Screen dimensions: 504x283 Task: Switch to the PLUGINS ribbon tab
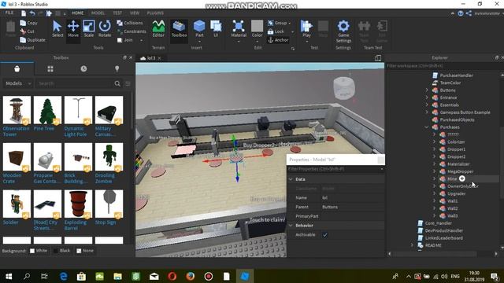pyautogui.click(x=155, y=13)
